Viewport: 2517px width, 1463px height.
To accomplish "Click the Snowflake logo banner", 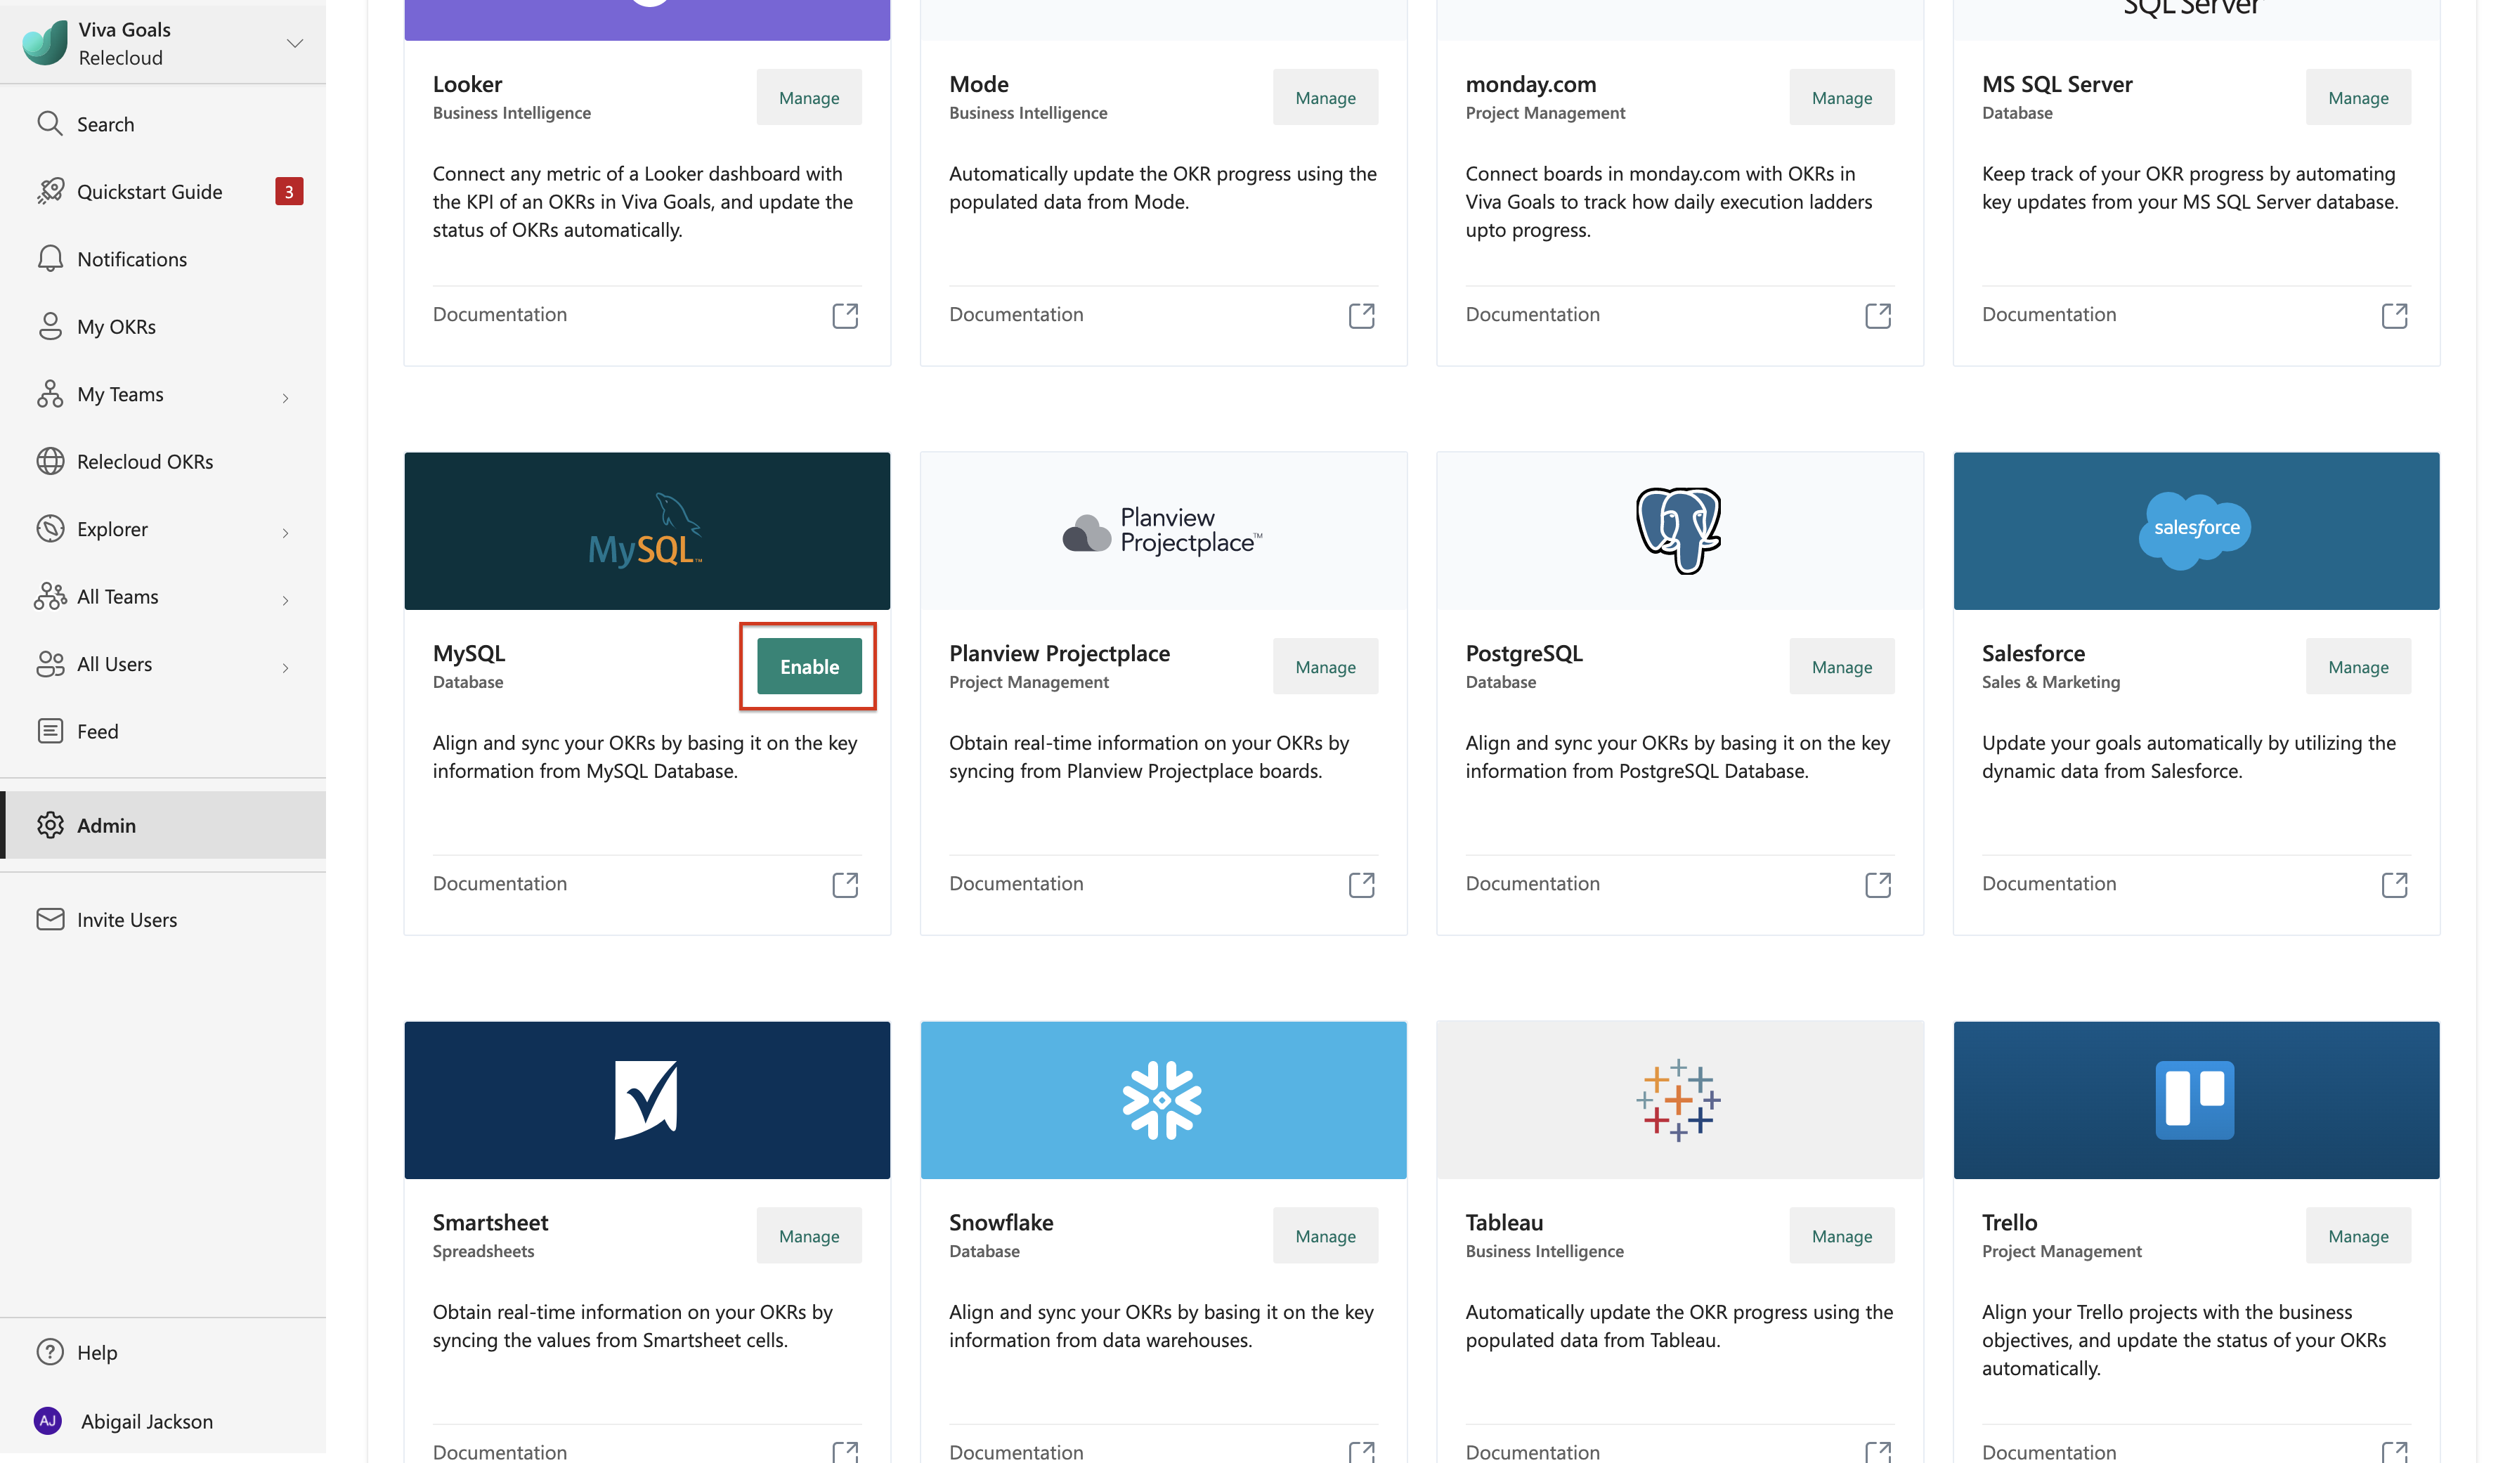I will pyautogui.click(x=1164, y=1100).
